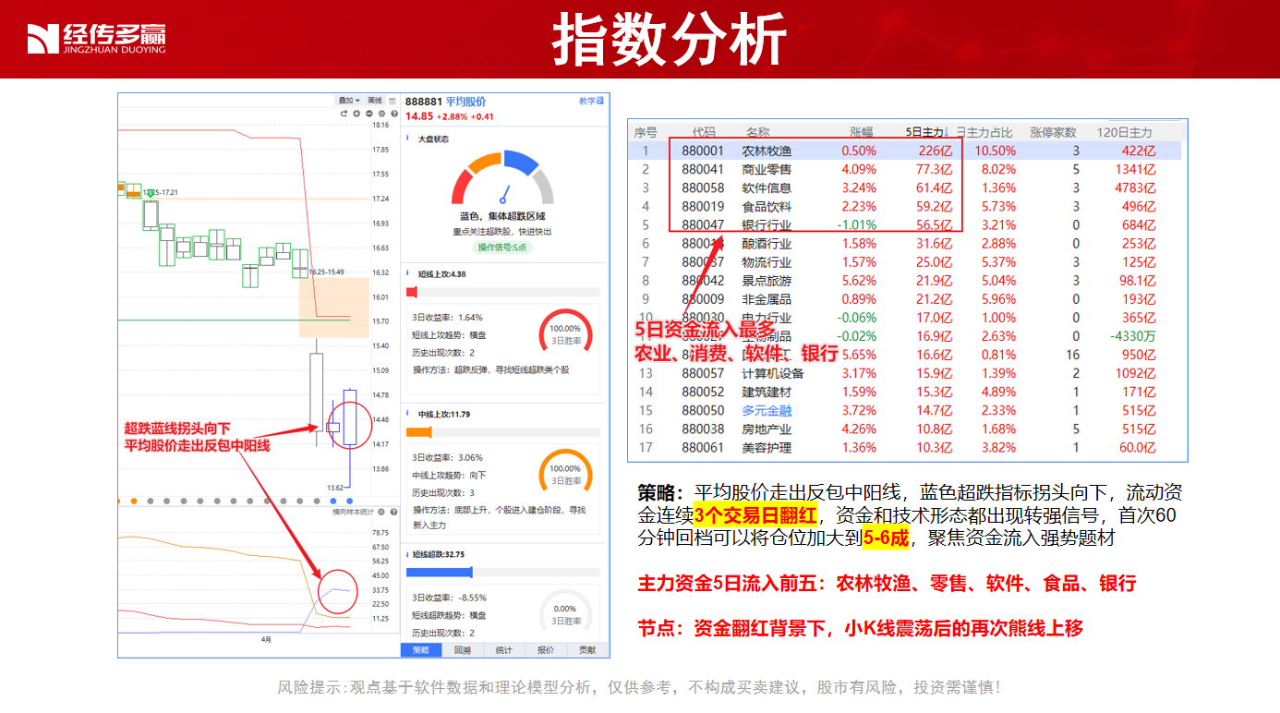The height and width of the screenshot is (713, 1280).
Task: Click the 4783亿 value in 120日主力
Action: pyautogui.click(x=1134, y=187)
